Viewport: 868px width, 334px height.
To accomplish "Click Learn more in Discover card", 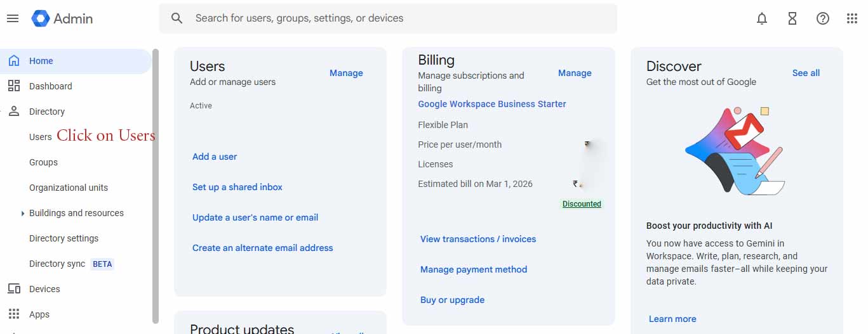I will [672, 319].
